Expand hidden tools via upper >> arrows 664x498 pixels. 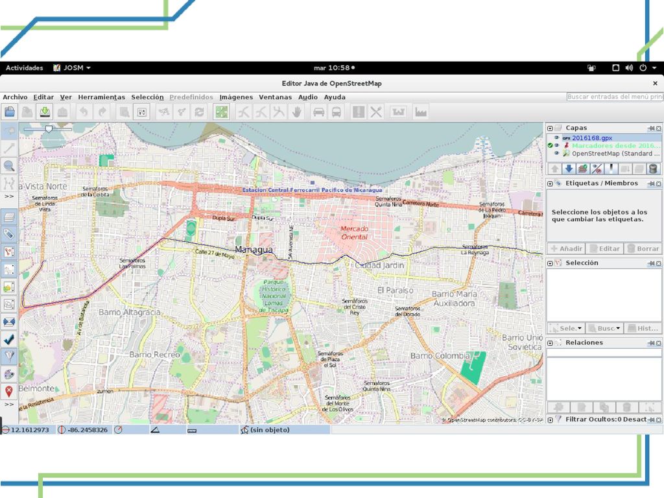(x=9, y=196)
